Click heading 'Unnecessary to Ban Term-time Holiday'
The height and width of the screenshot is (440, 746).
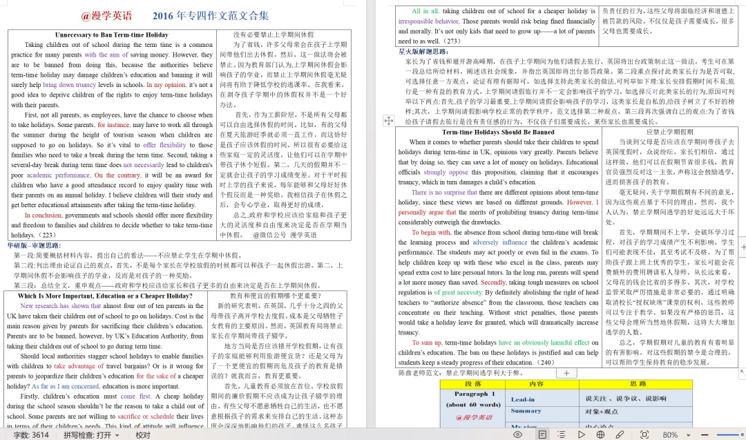[x=112, y=35]
